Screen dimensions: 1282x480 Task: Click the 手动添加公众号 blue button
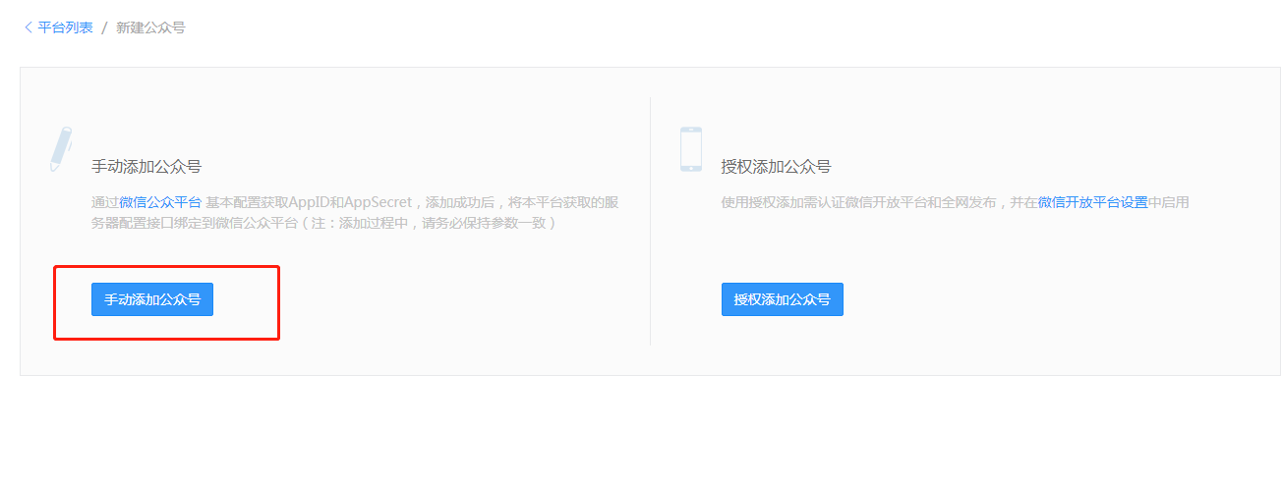tap(152, 299)
